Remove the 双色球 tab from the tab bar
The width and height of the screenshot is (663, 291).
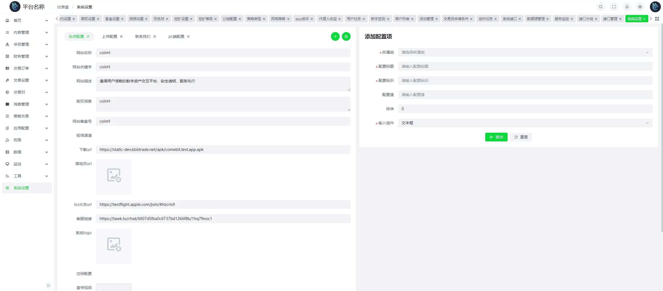pos(167,19)
